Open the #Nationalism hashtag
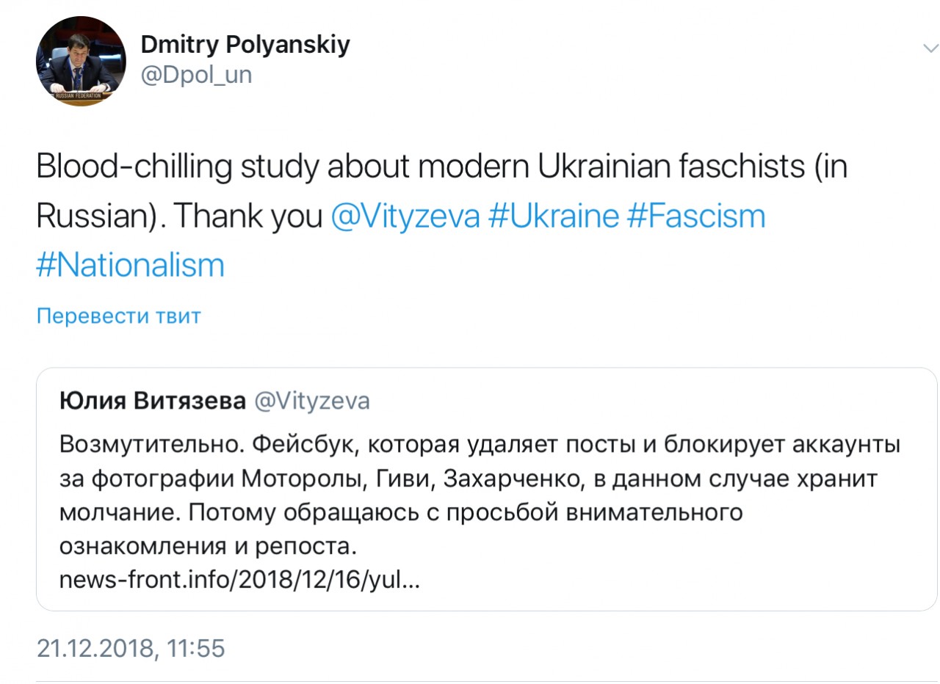The height and width of the screenshot is (684, 940). [x=130, y=265]
